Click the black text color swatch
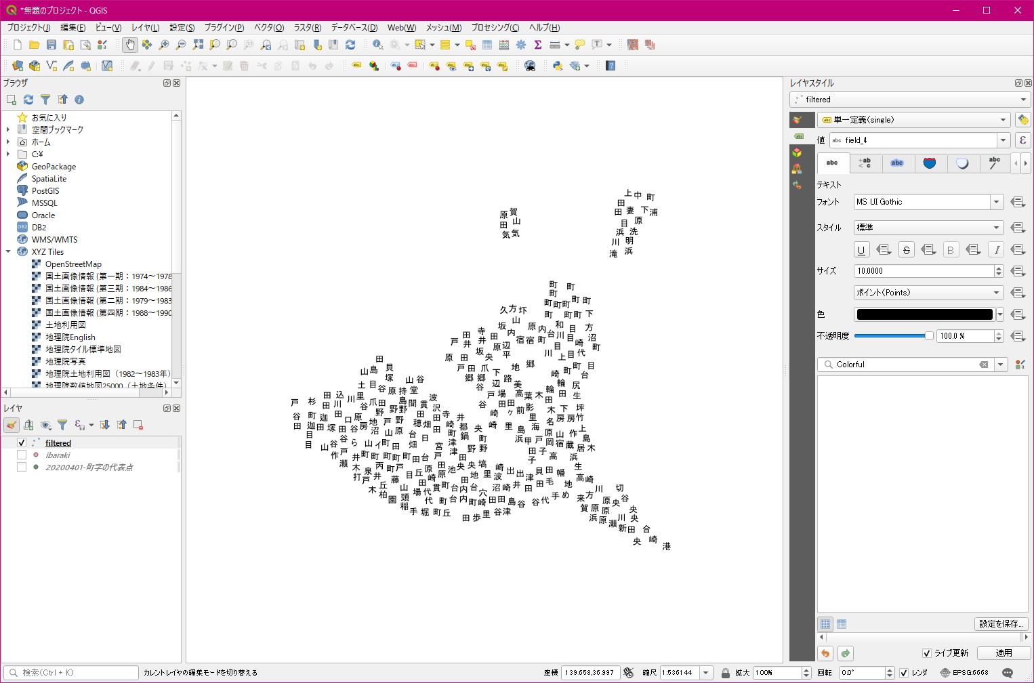 coord(924,314)
